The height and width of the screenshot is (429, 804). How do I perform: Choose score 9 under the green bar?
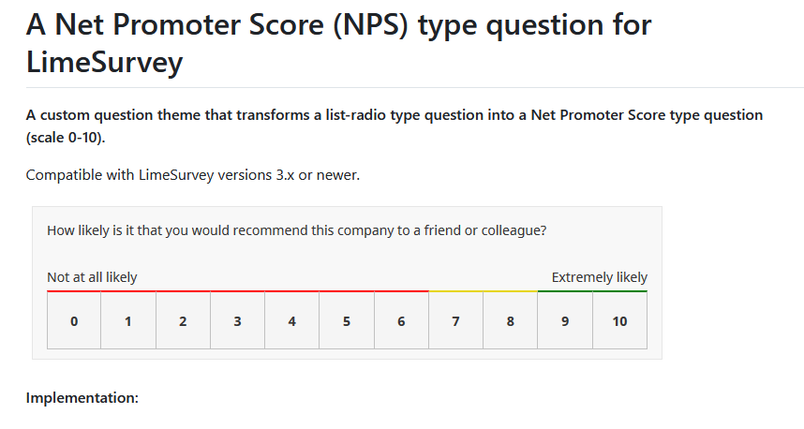coord(565,321)
